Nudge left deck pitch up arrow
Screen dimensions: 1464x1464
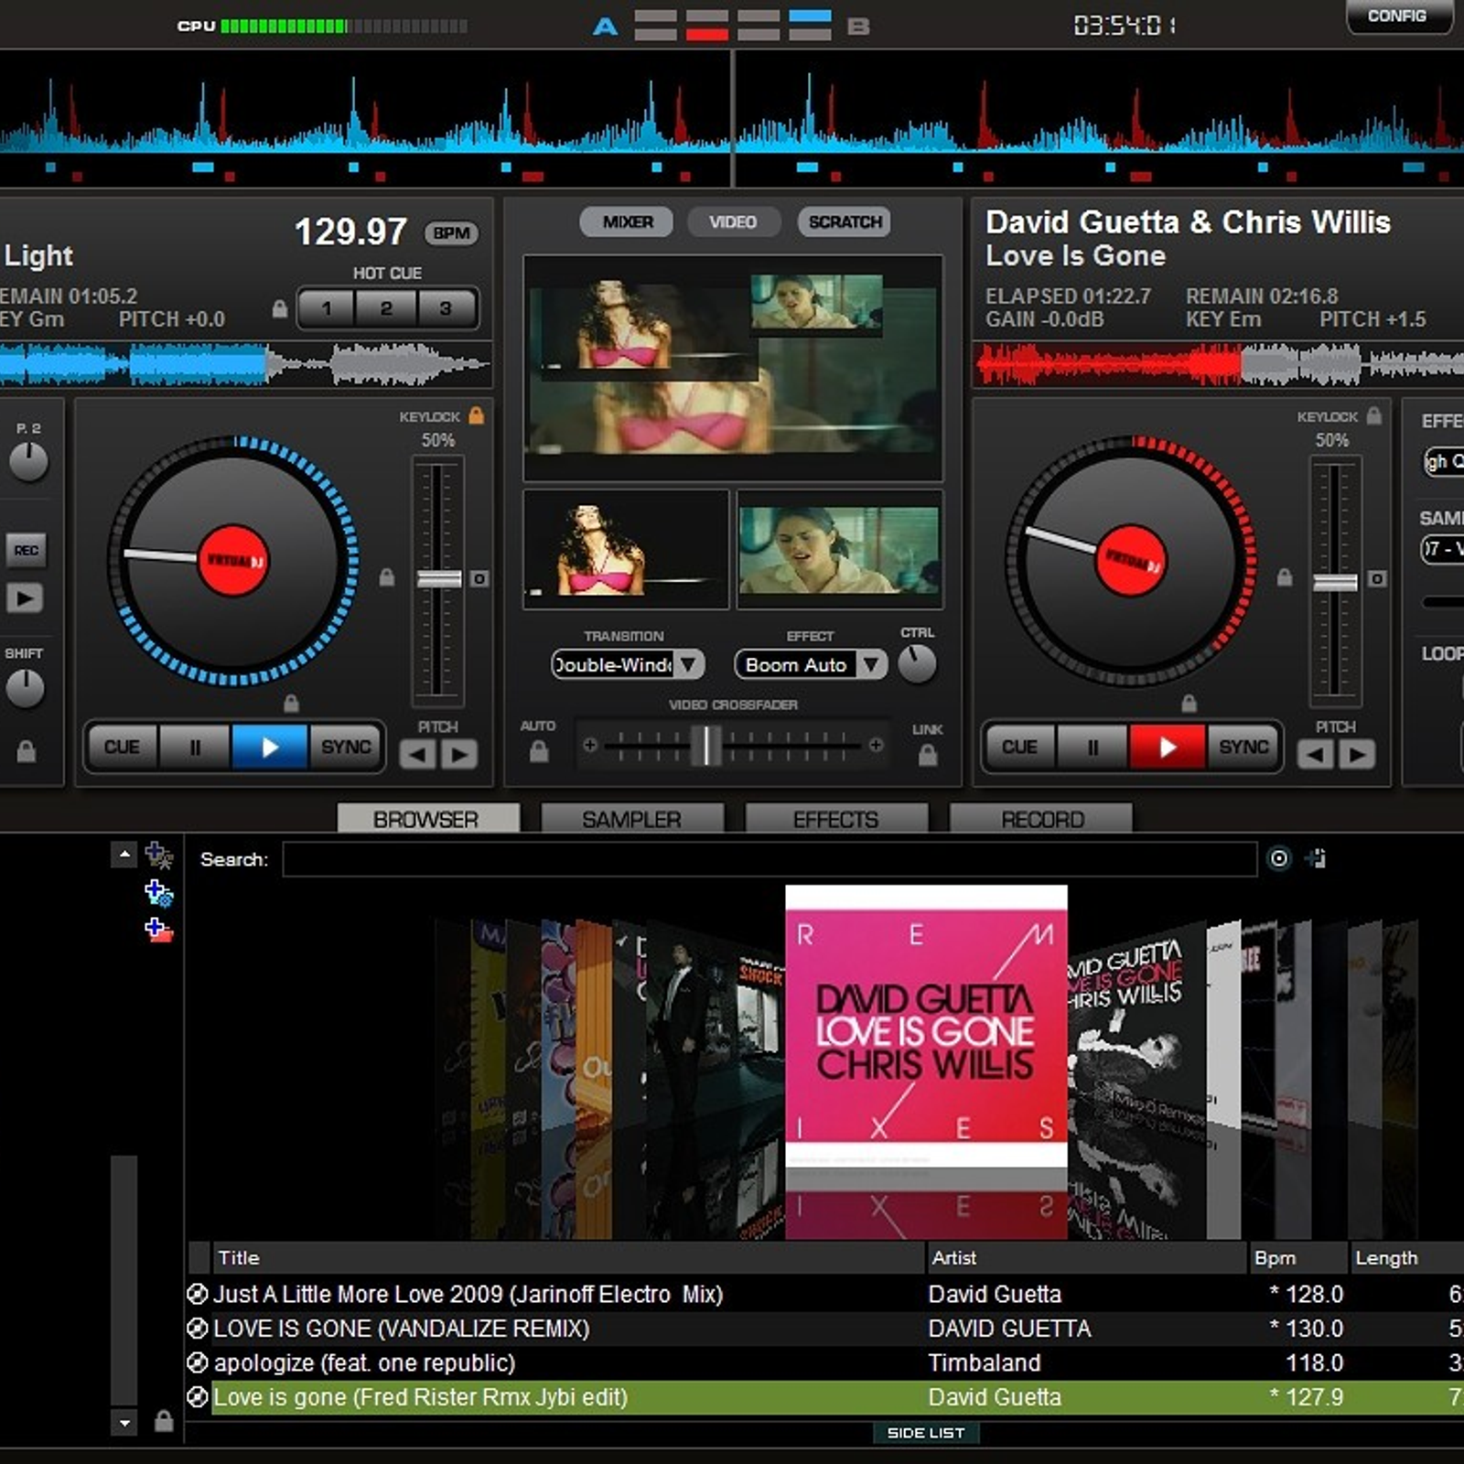[459, 754]
